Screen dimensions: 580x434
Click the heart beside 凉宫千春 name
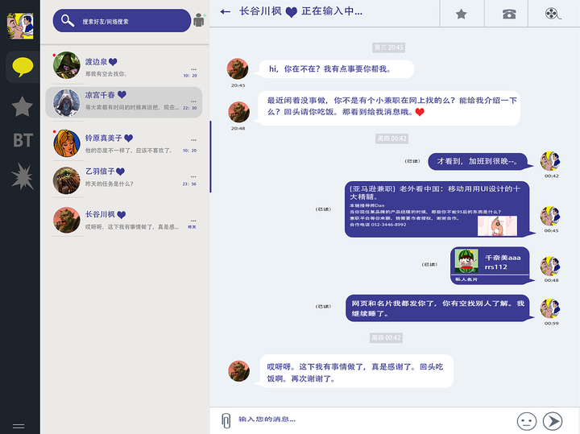click(122, 95)
